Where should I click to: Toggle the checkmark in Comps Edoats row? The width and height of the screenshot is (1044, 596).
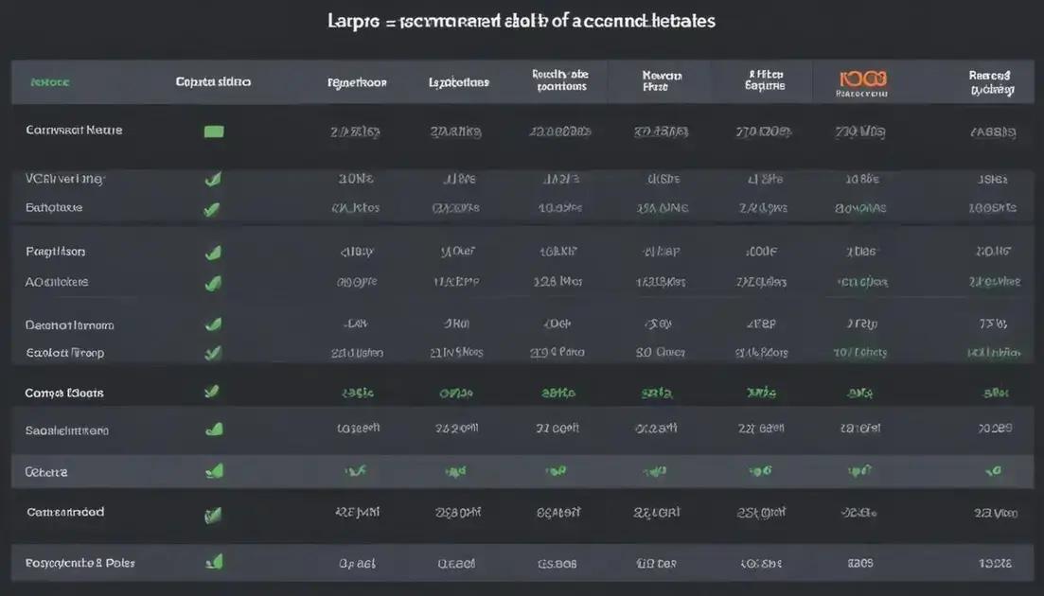(213, 391)
